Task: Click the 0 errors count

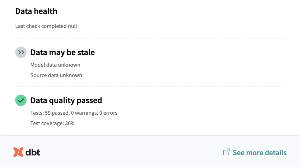Action: click(x=108, y=113)
